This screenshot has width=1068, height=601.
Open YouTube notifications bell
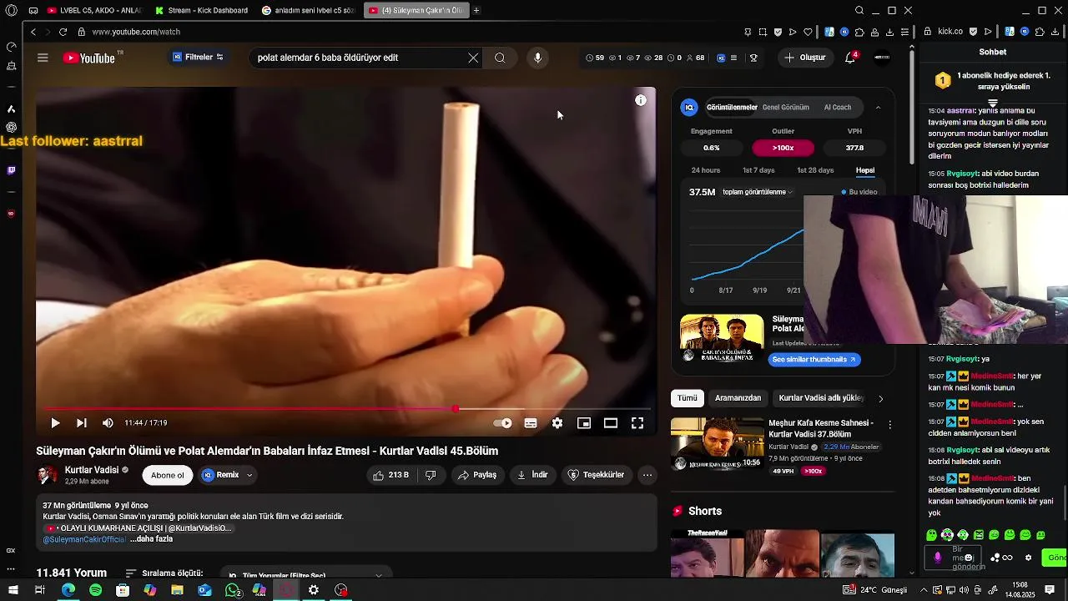pos(850,58)
